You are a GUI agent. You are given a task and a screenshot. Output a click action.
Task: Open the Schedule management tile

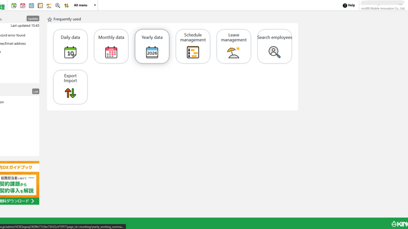[193, 47]
